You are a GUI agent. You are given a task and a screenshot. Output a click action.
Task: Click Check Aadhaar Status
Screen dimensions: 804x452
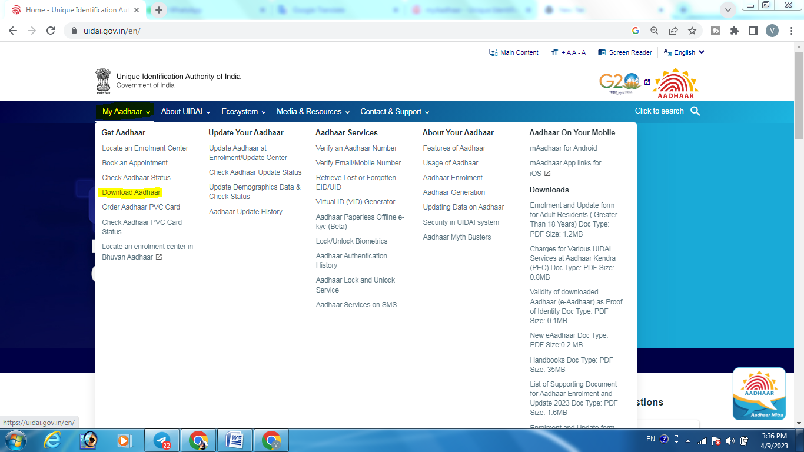point(136,178)
